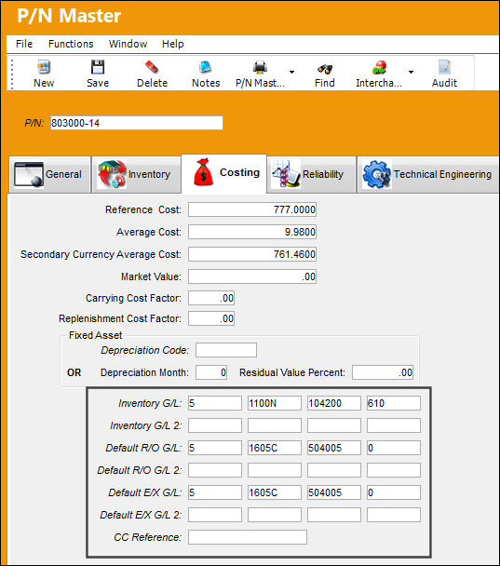Click the Inventory tab warehouse icon
Viewport: 500px width, 566px height.
(112, 174)
